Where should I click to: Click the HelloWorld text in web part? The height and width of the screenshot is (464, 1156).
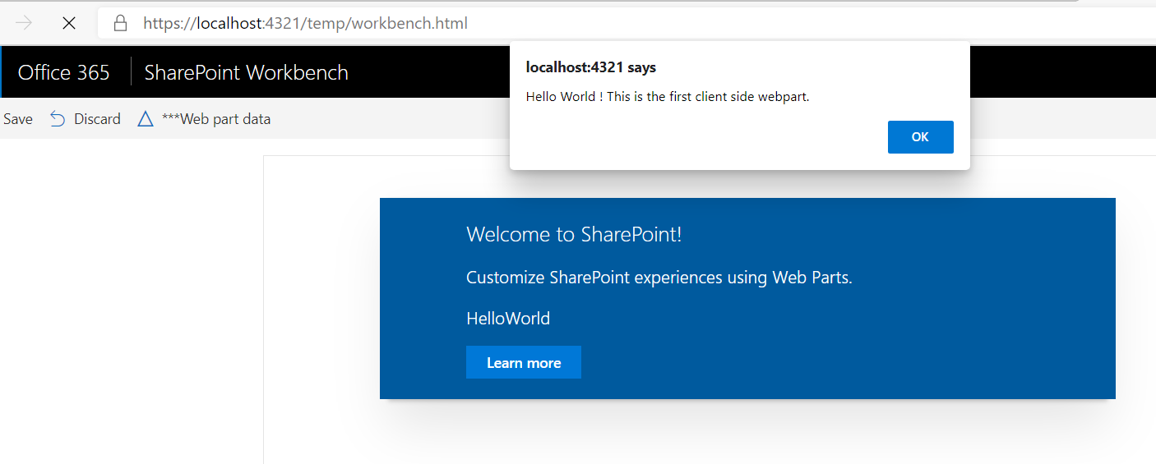(508, 319)
